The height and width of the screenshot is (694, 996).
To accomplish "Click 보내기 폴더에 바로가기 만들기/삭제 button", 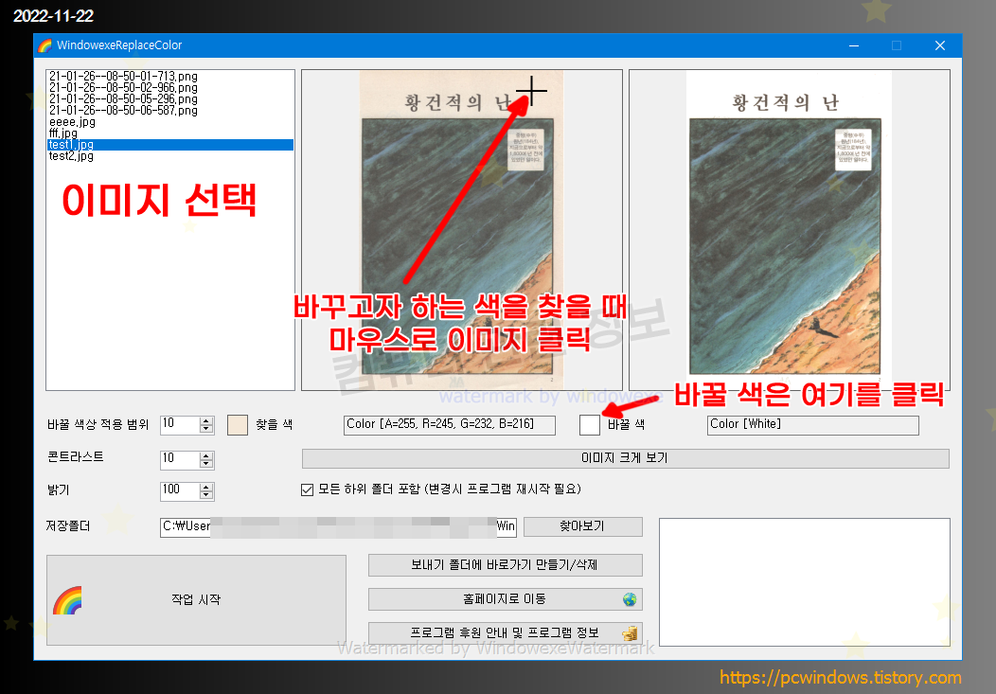I will tap(506, 565).
